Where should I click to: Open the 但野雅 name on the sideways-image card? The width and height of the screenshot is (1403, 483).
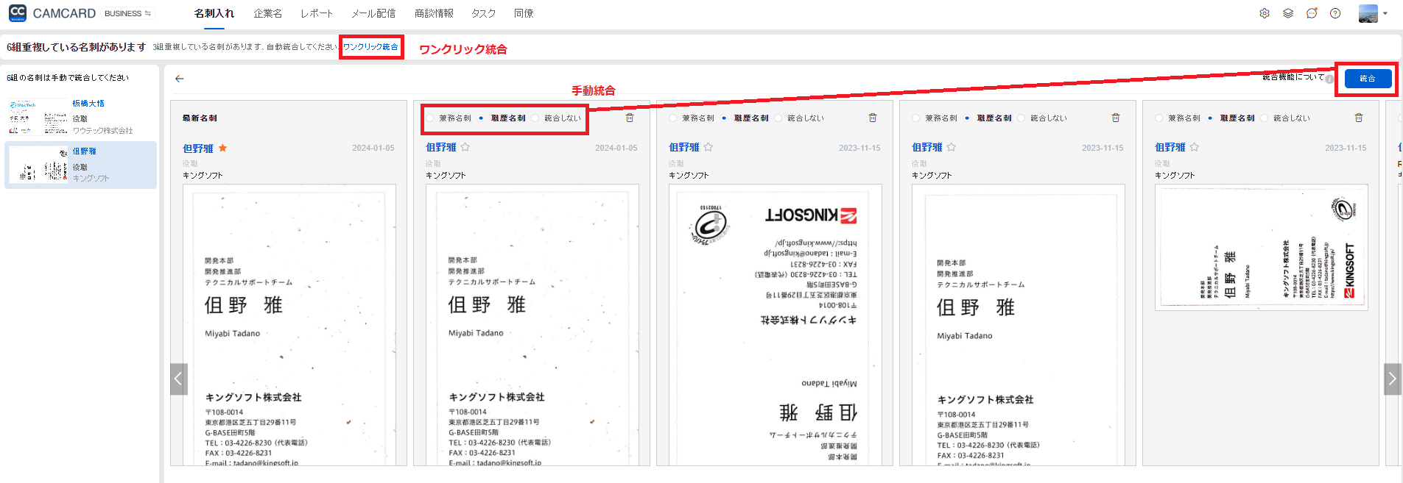[x=1170, y=148]
